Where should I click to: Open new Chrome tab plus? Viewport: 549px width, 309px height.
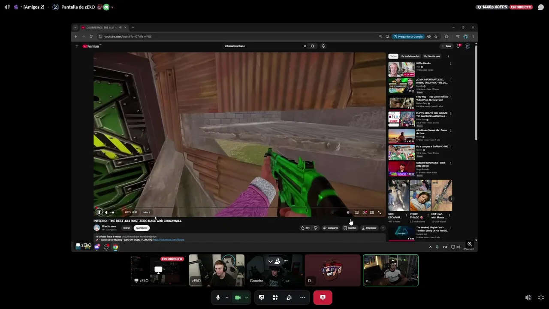click(133, 27)
